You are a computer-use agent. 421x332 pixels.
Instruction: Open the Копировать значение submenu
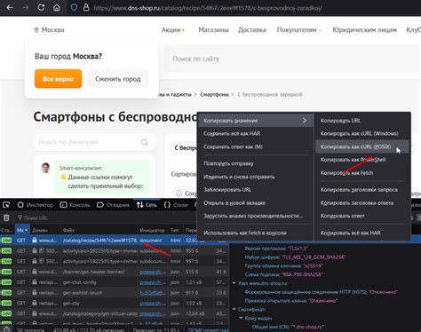pyautogui.click(x=256, y=121)
